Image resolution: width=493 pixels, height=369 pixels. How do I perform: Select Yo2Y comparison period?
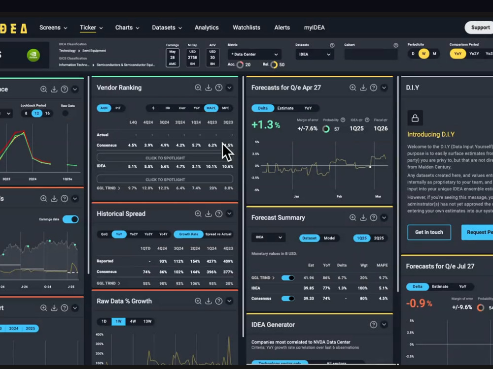pyautogui.click(x=474, y=54)
